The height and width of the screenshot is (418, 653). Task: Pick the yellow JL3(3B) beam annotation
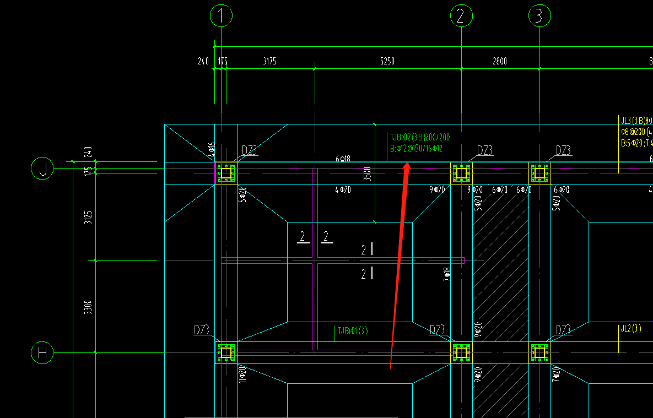click(x=636, y=121)
